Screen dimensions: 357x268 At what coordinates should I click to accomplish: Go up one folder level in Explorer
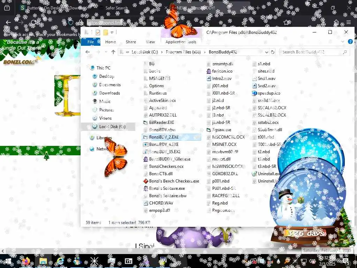click(113, 52)
